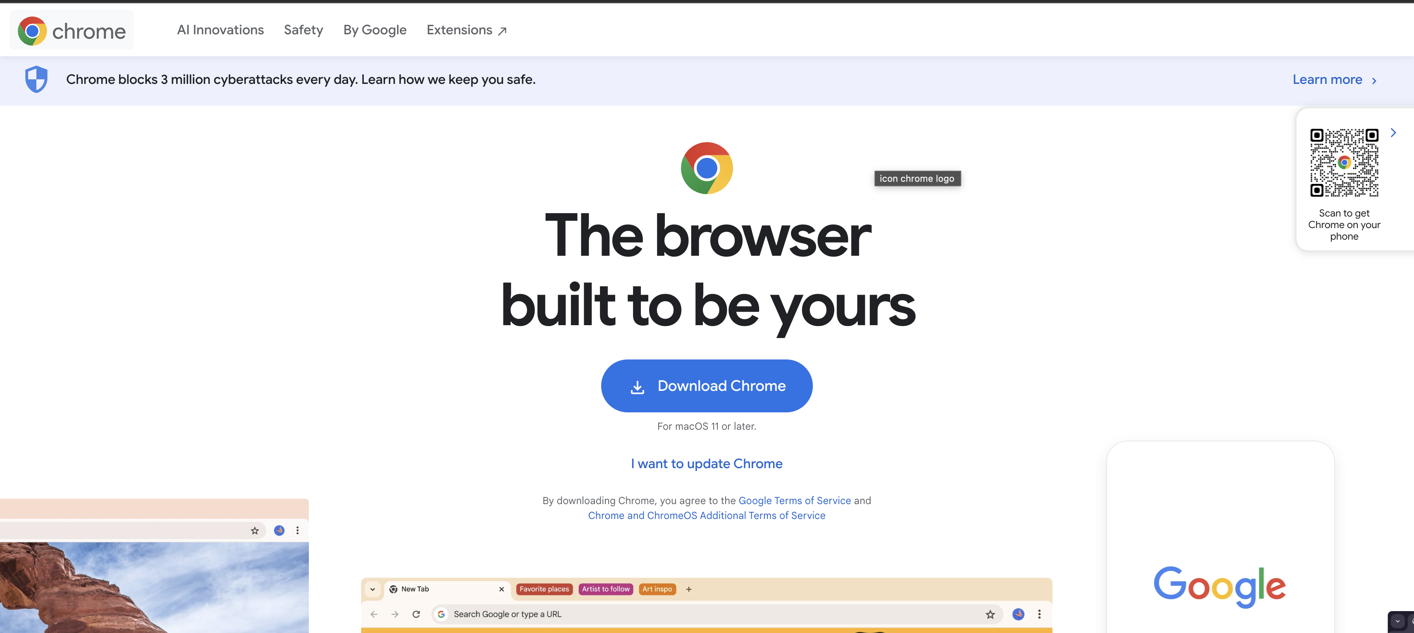The image size is (1414, 633).
Task: Click the bookmark star icon in browser preview
Action: (990, 614)
